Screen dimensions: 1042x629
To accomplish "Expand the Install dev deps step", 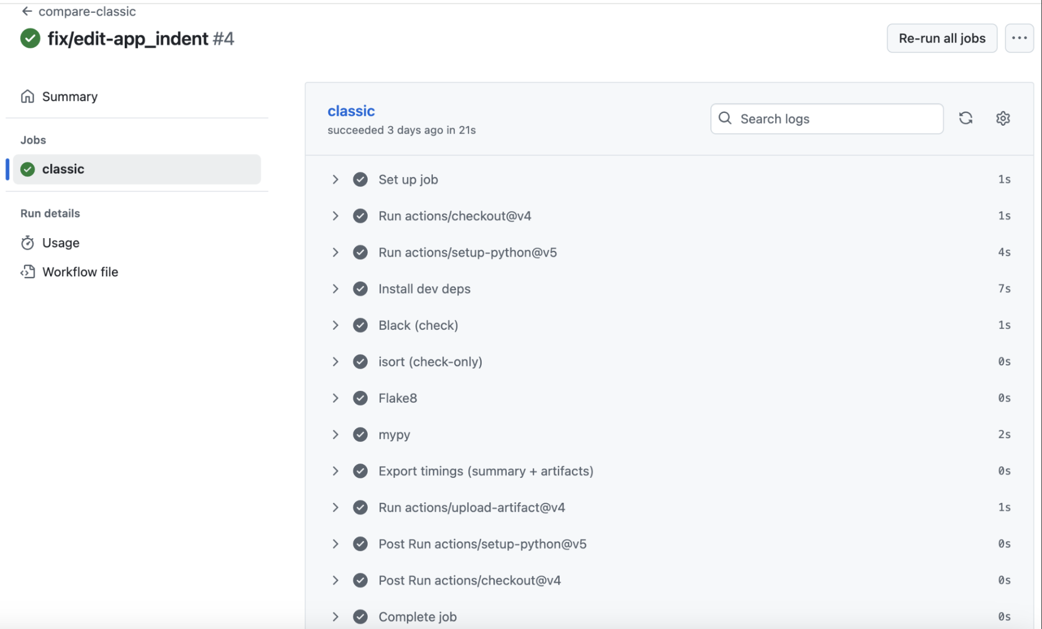I will pos(335,289).
